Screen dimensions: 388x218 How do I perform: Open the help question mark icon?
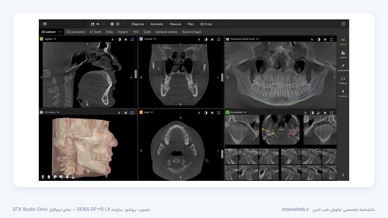coord(343,24)
